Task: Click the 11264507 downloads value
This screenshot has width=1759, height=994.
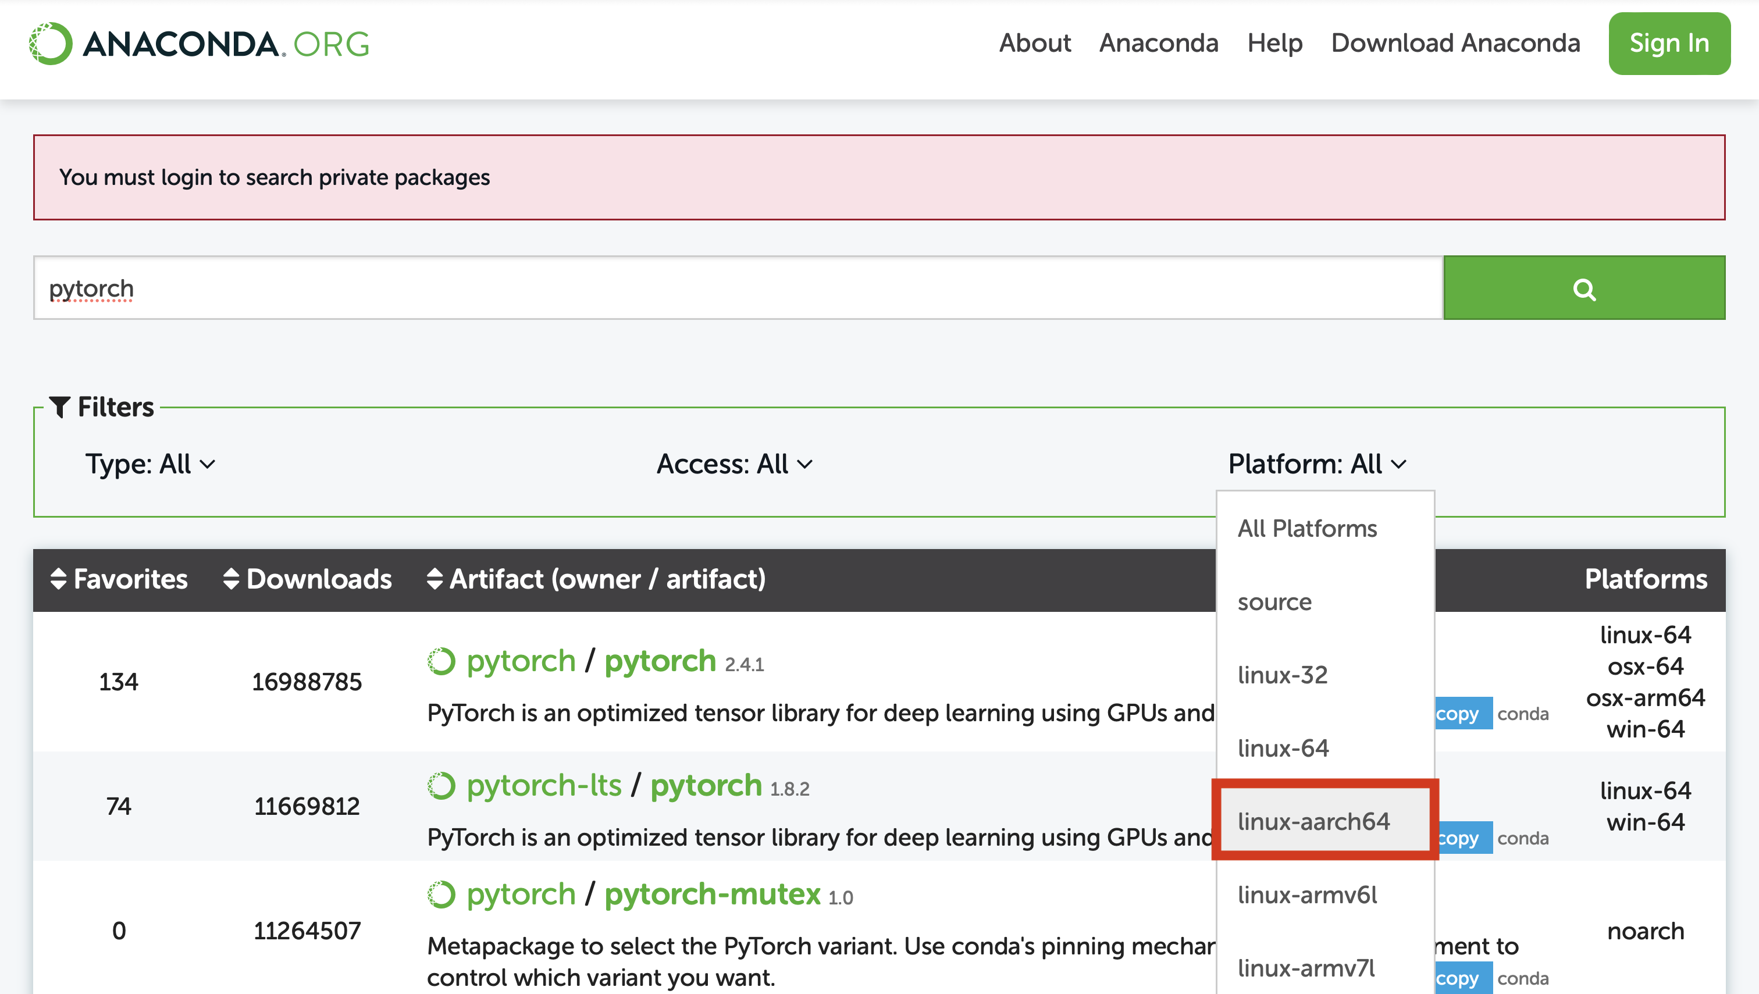Action: point(307,931)
